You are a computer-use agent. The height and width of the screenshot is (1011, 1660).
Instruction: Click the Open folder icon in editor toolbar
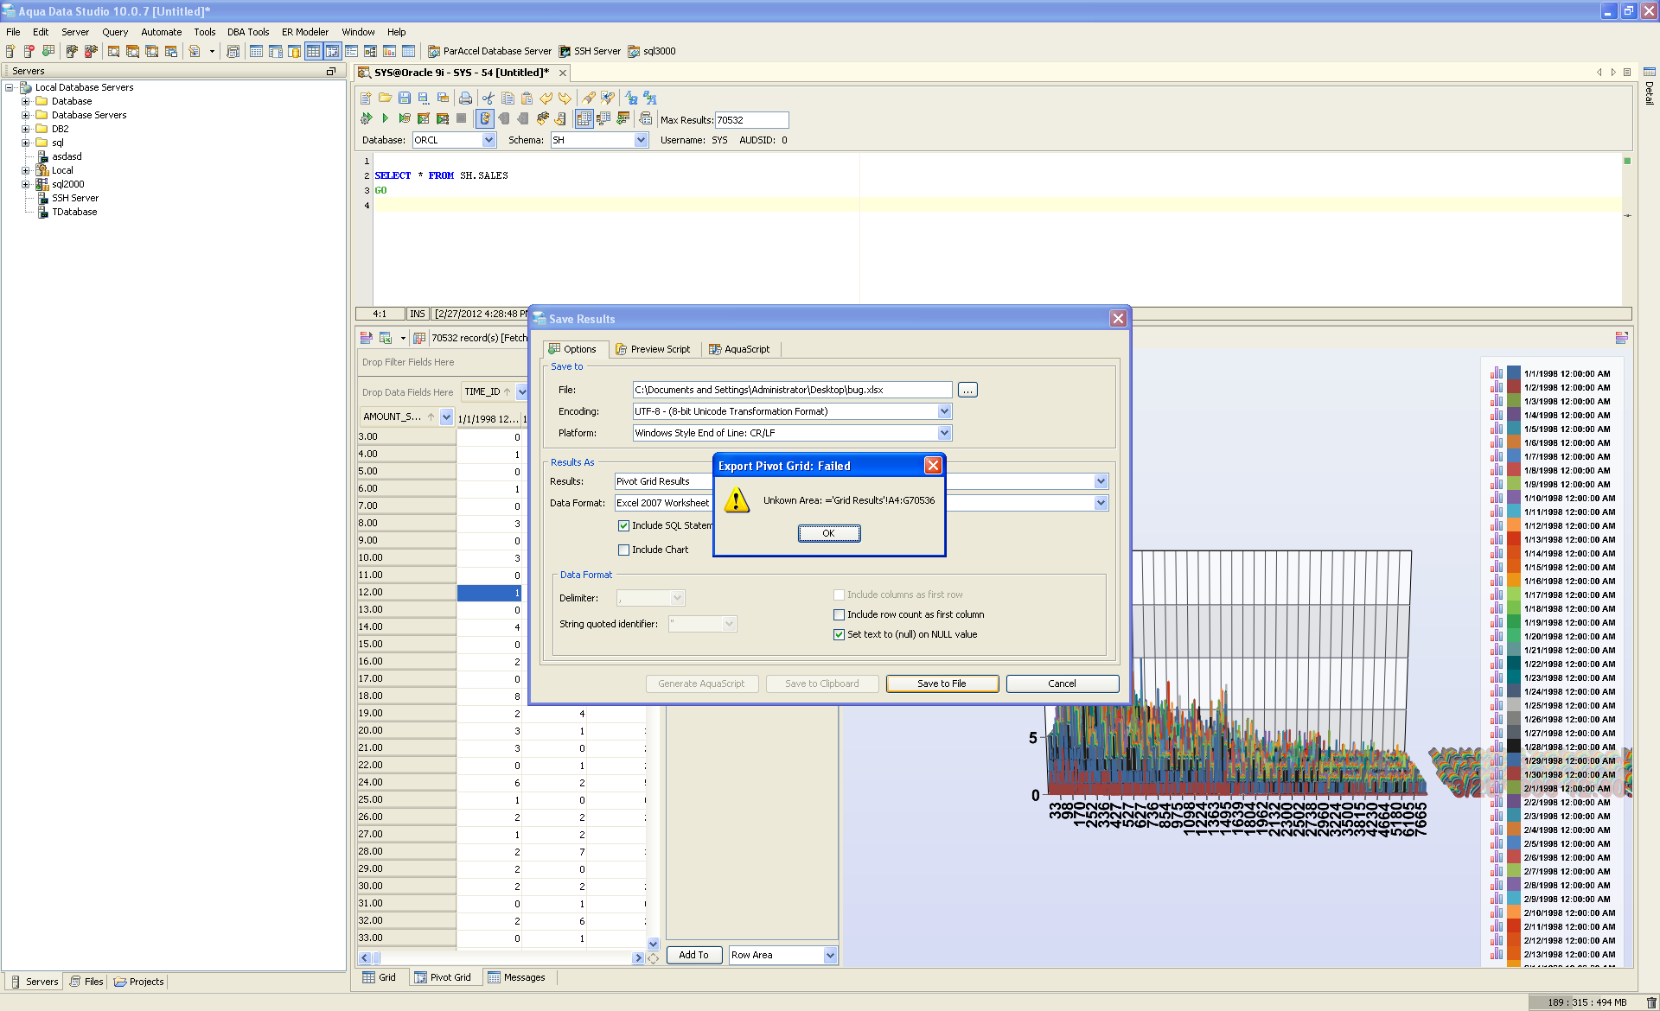click(x=385, y=99)
